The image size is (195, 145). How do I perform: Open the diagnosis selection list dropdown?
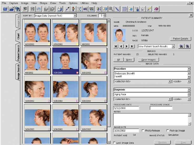point(170,99)
